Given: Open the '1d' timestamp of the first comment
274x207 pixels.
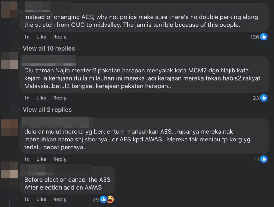Looking at the screenshot, I should [x=27, y=37].
